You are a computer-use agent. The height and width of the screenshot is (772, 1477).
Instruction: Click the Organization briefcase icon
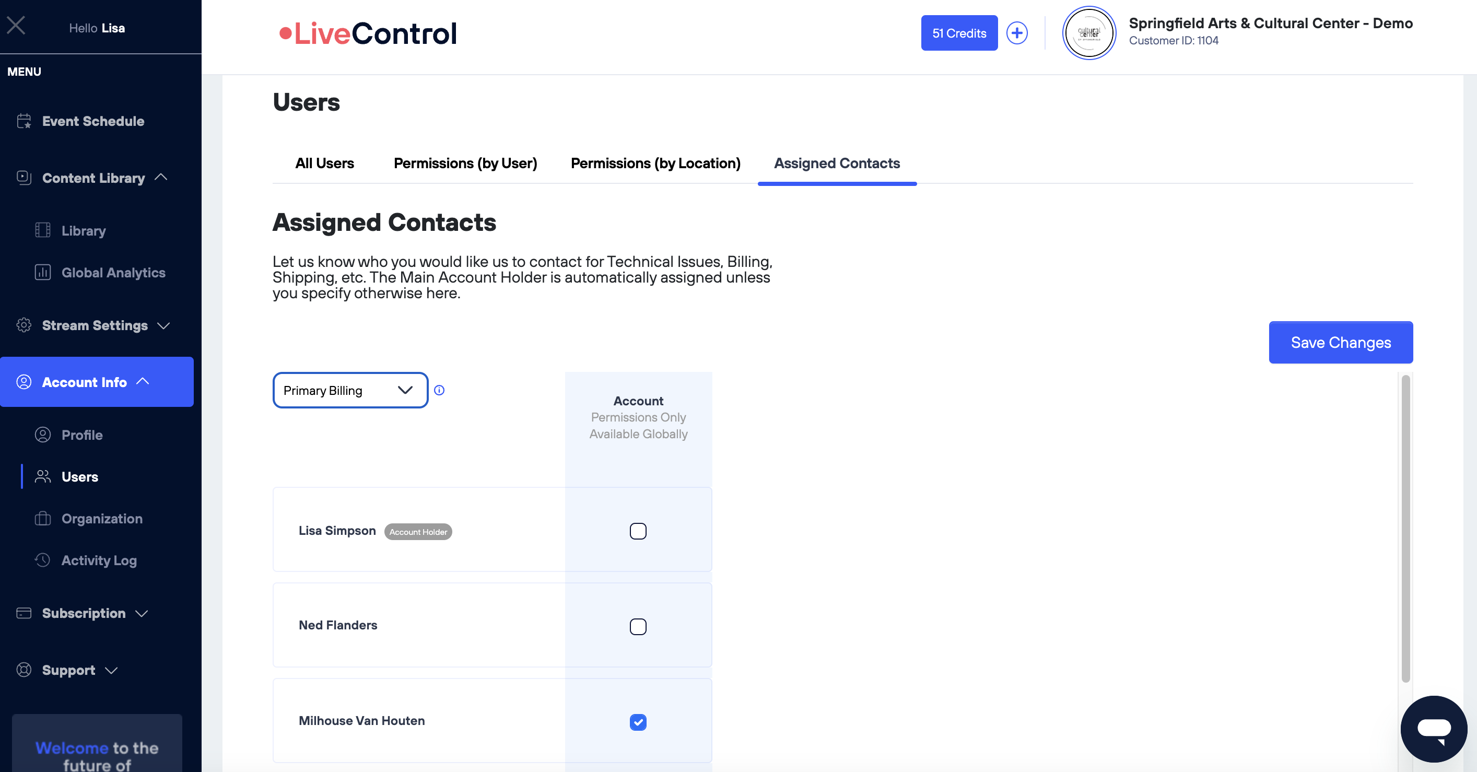tap(43, 519)
